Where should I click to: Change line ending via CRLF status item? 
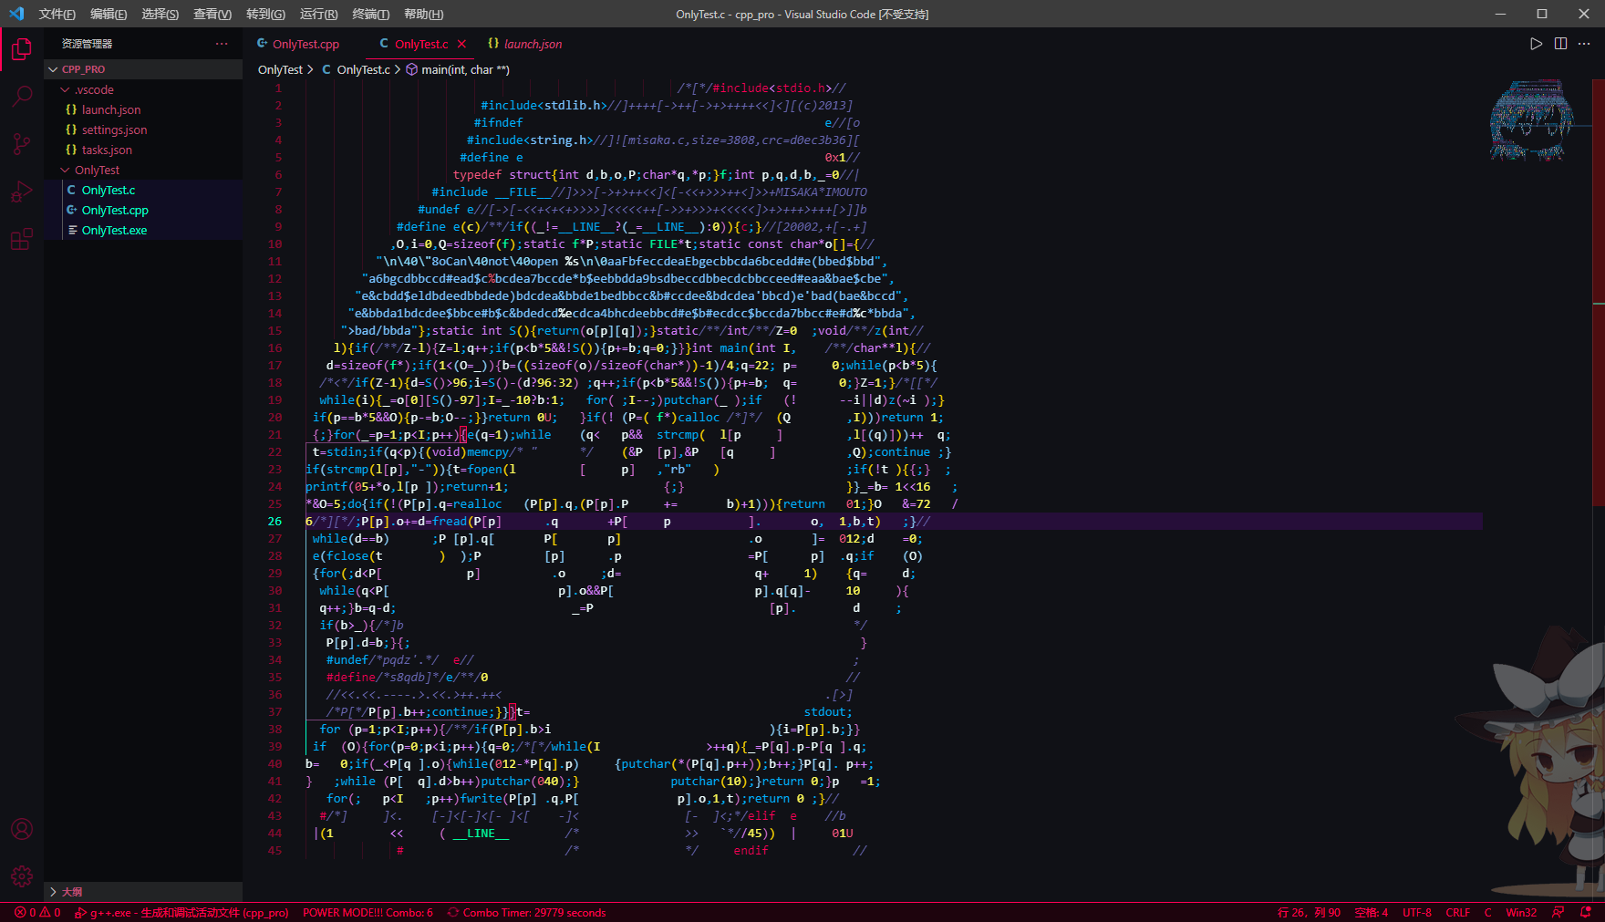coord(1457,912)
